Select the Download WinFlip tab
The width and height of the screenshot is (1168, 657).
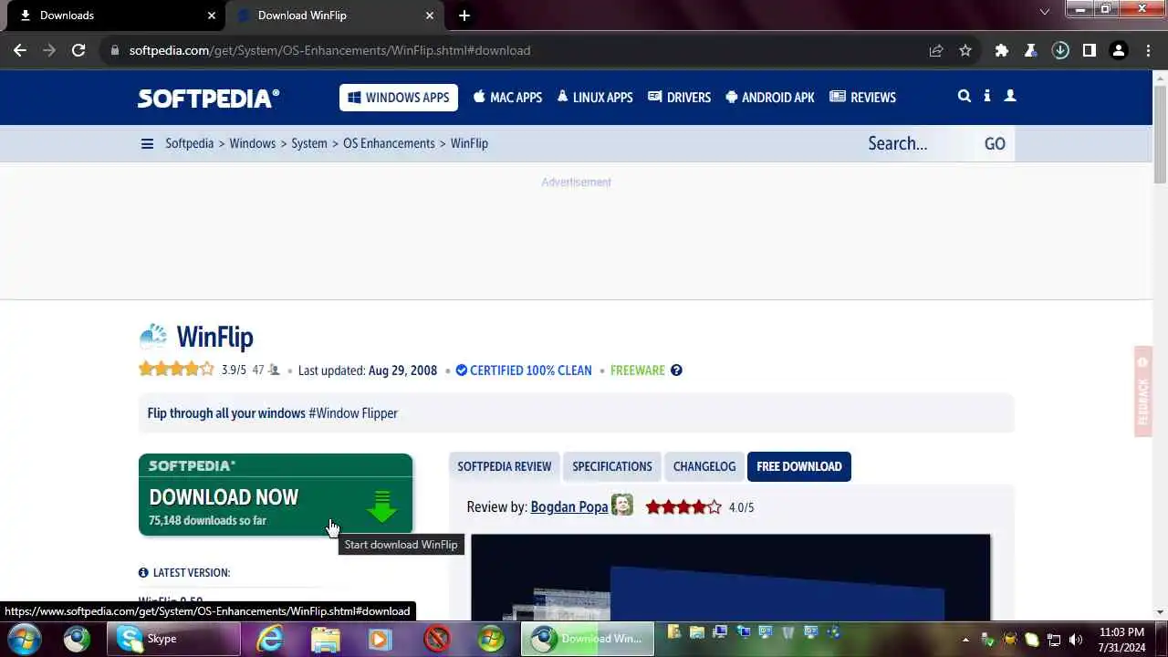tap(335, 16)
